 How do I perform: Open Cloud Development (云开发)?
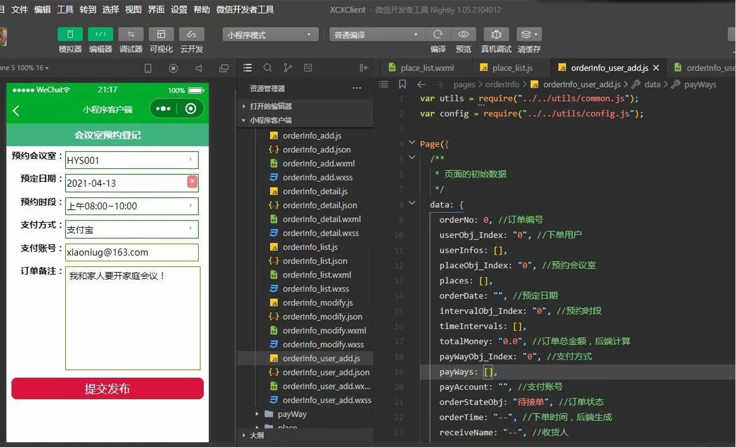(x=191, y=34)
